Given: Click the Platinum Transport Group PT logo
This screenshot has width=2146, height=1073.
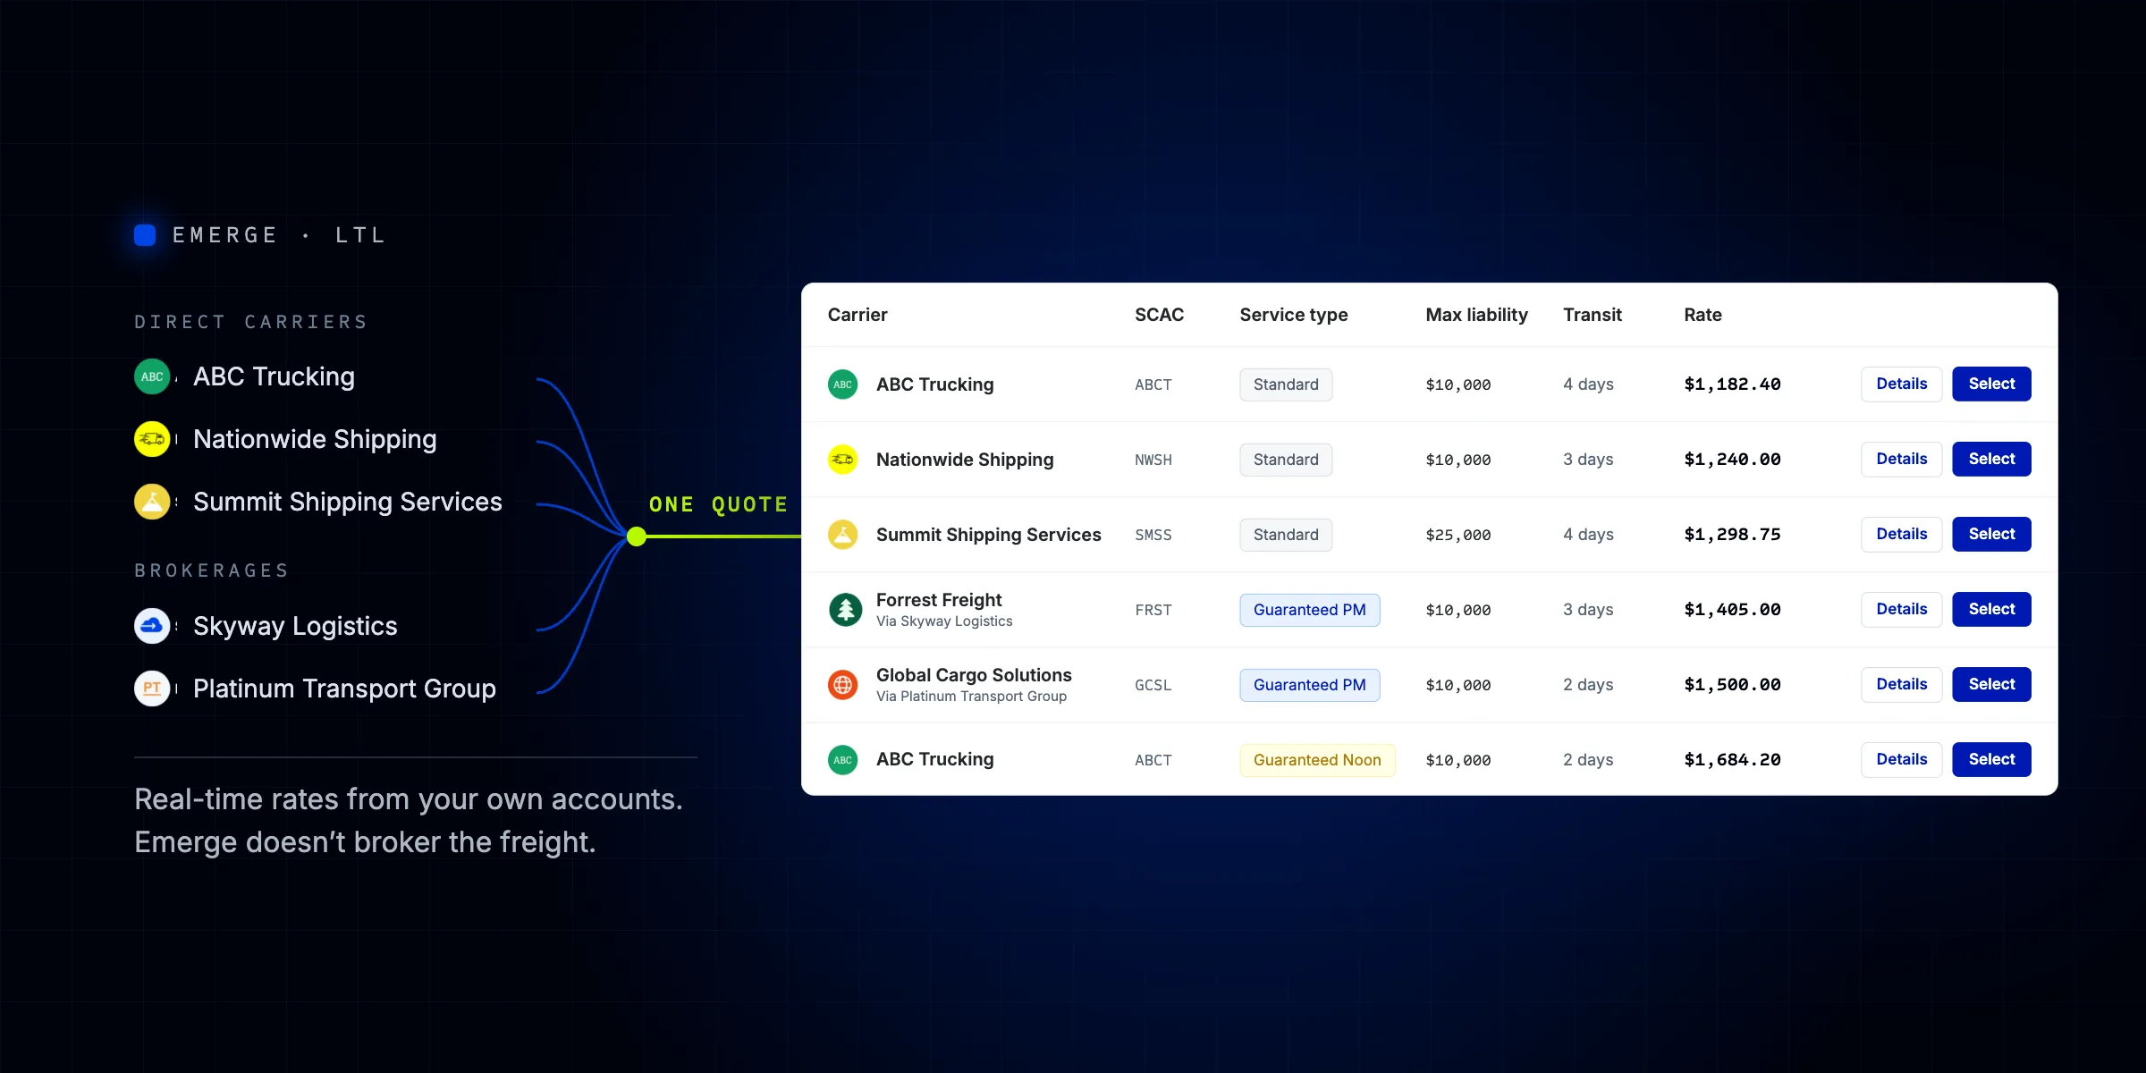Looking at the screenshot, I should pyautogui.click(x=152, y=689).
